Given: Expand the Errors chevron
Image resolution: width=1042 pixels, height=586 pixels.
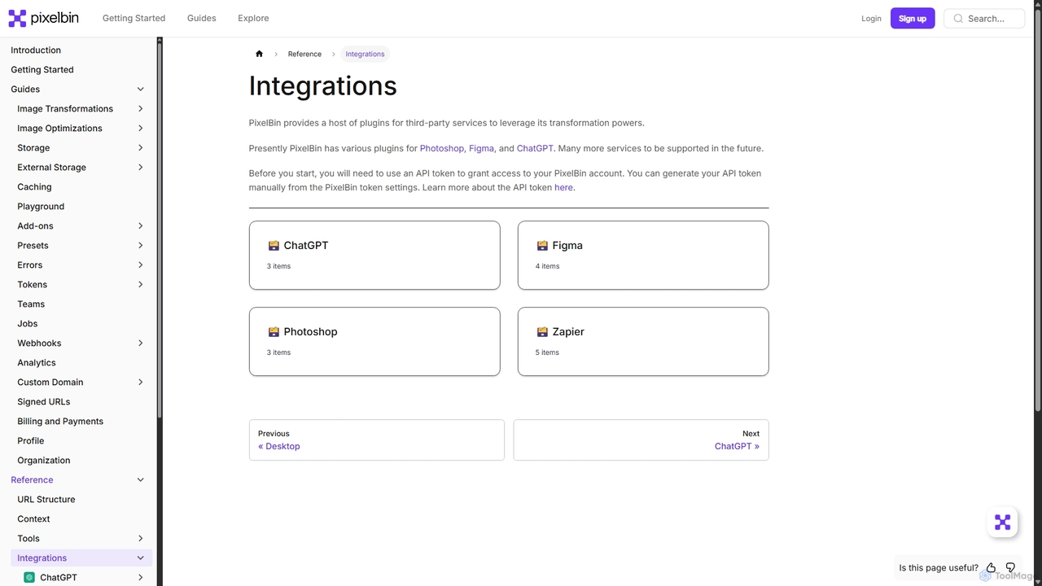Looking at the screenshot, I should 140,265.
